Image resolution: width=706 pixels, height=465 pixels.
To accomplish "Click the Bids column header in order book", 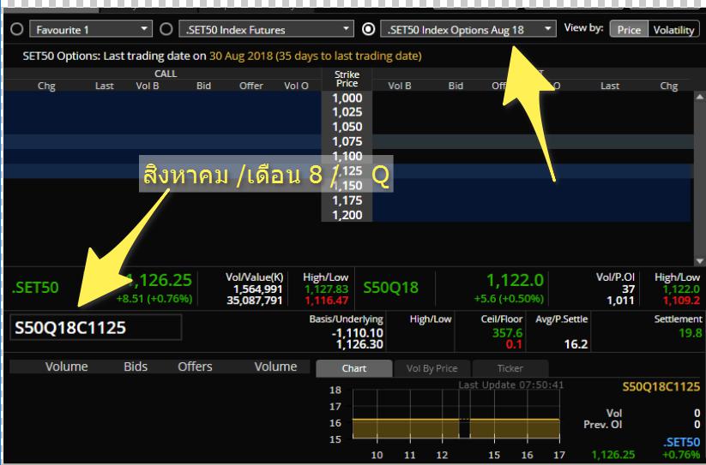I will (x=136, y=367).
